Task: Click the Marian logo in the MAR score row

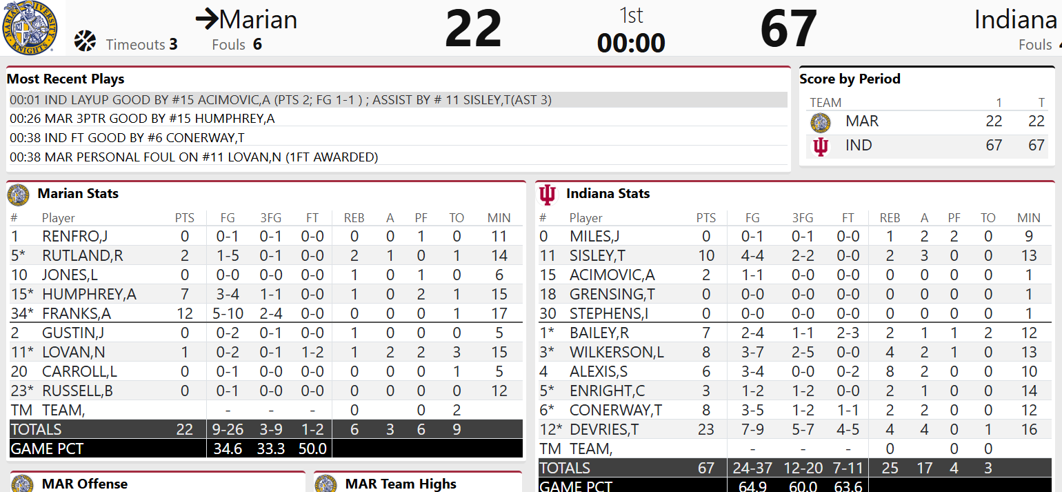Action: (x=821, y=122)
